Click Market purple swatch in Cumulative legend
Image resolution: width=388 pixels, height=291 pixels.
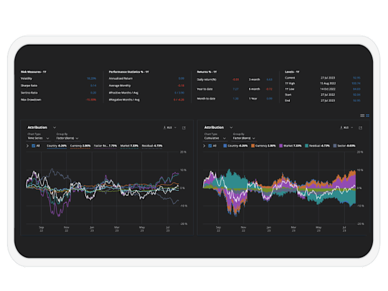pyautogui.click(x=281, y=146)
